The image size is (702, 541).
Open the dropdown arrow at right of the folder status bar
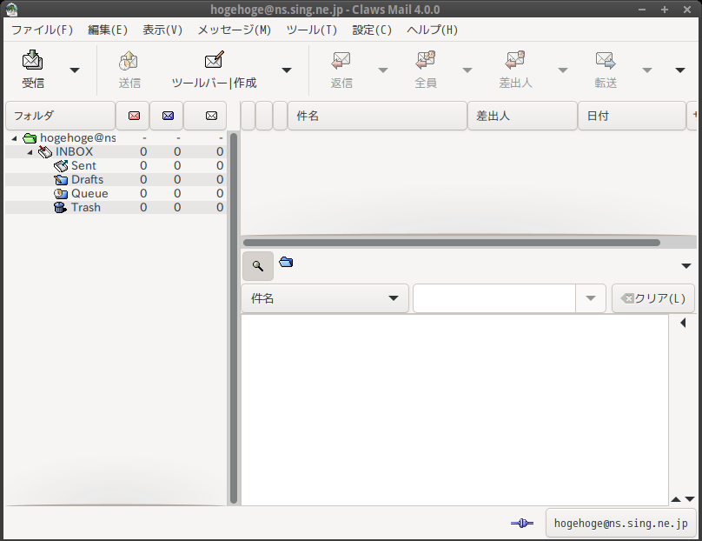pyautogui.click(x=685, y=266)
